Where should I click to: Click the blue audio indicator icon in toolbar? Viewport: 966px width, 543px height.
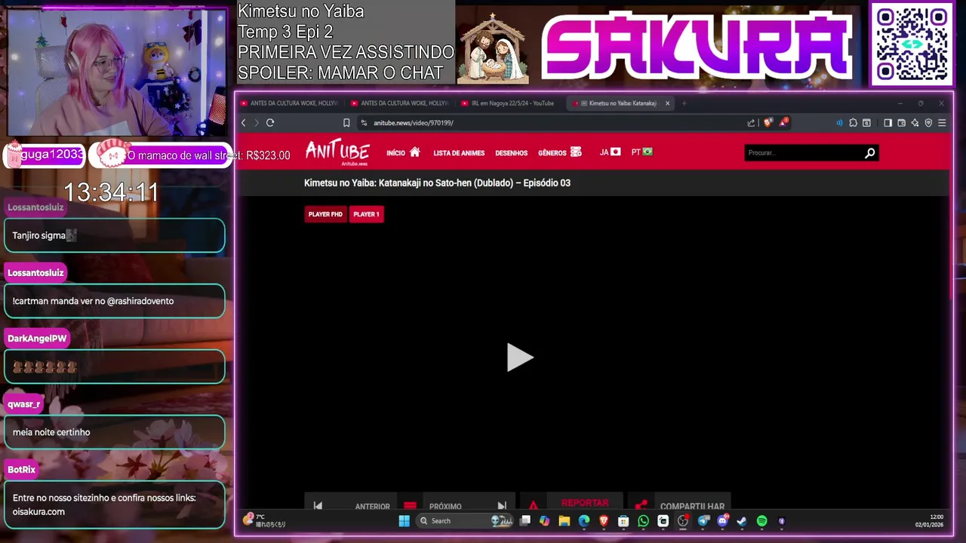839,123
